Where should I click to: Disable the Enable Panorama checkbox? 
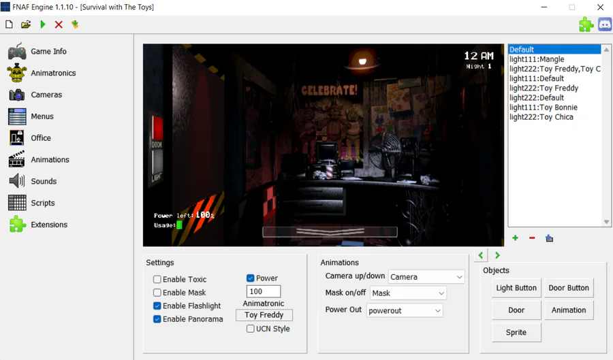coord(157,319)
